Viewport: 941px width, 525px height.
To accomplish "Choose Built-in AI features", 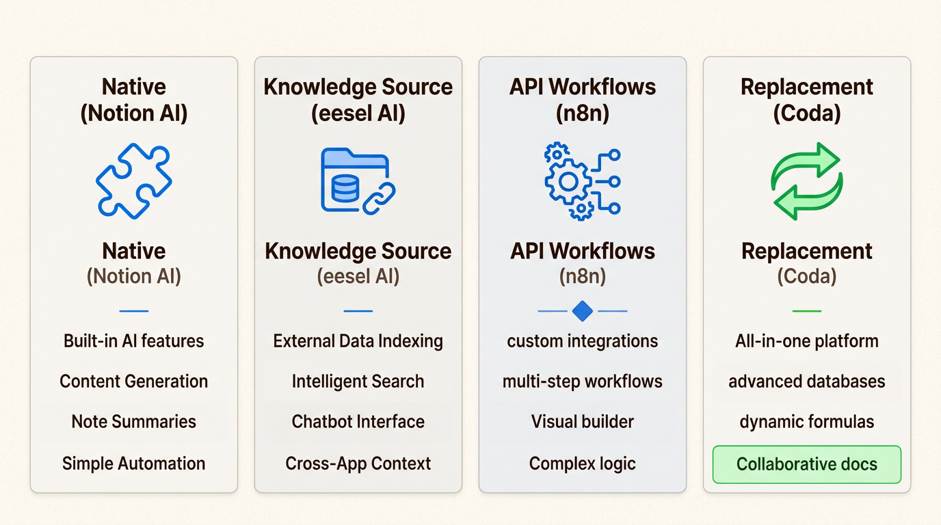I will click(x=134, y=341).
